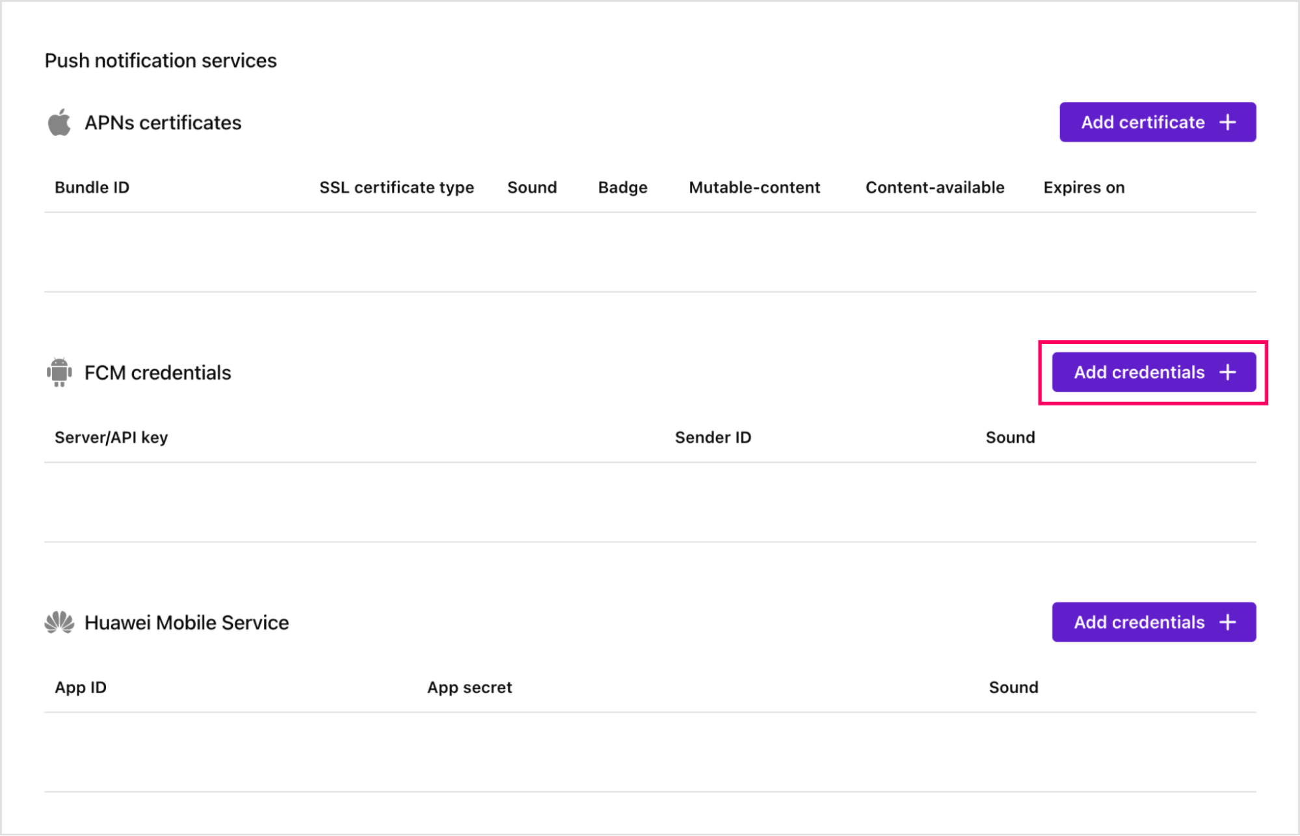Image resolution: width=1300 pixels, height=836 pixels.
Task: Select the Push notification services heading
Action: point(161,60)
